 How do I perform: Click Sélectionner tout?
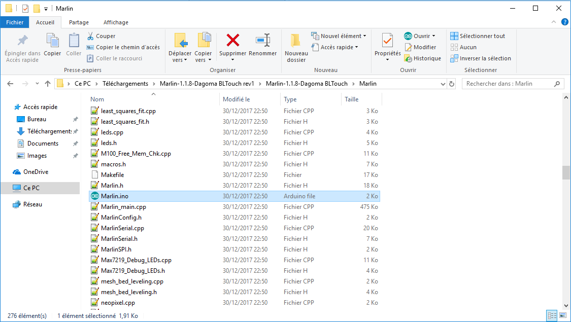pyautogui.click(x=478, y=36)
